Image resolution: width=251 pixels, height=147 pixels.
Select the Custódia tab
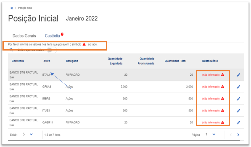(52, 36)
